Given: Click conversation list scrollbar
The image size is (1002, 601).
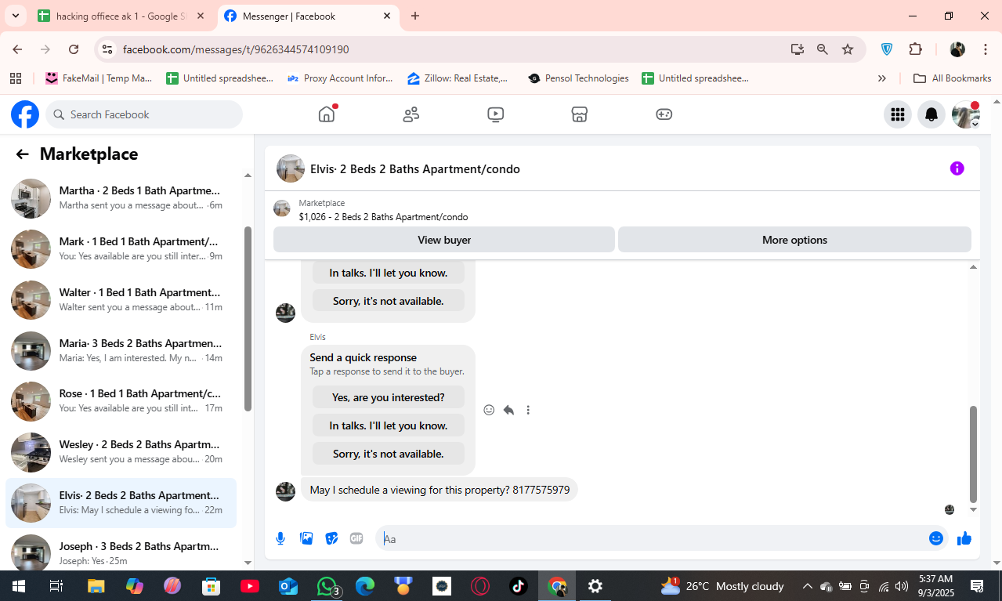Looking at the screenshot, I should [248, 319].
